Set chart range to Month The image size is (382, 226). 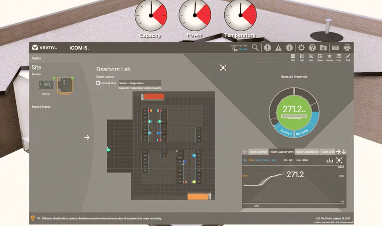258,160
